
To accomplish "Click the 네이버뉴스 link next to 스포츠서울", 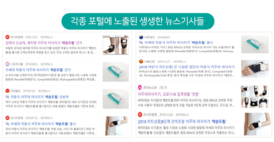I will pos(47,64).
